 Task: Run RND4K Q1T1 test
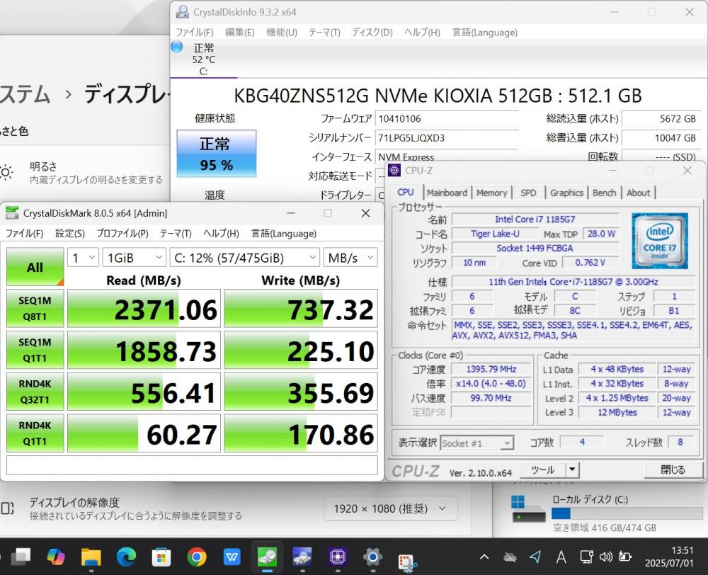point(35,433)
